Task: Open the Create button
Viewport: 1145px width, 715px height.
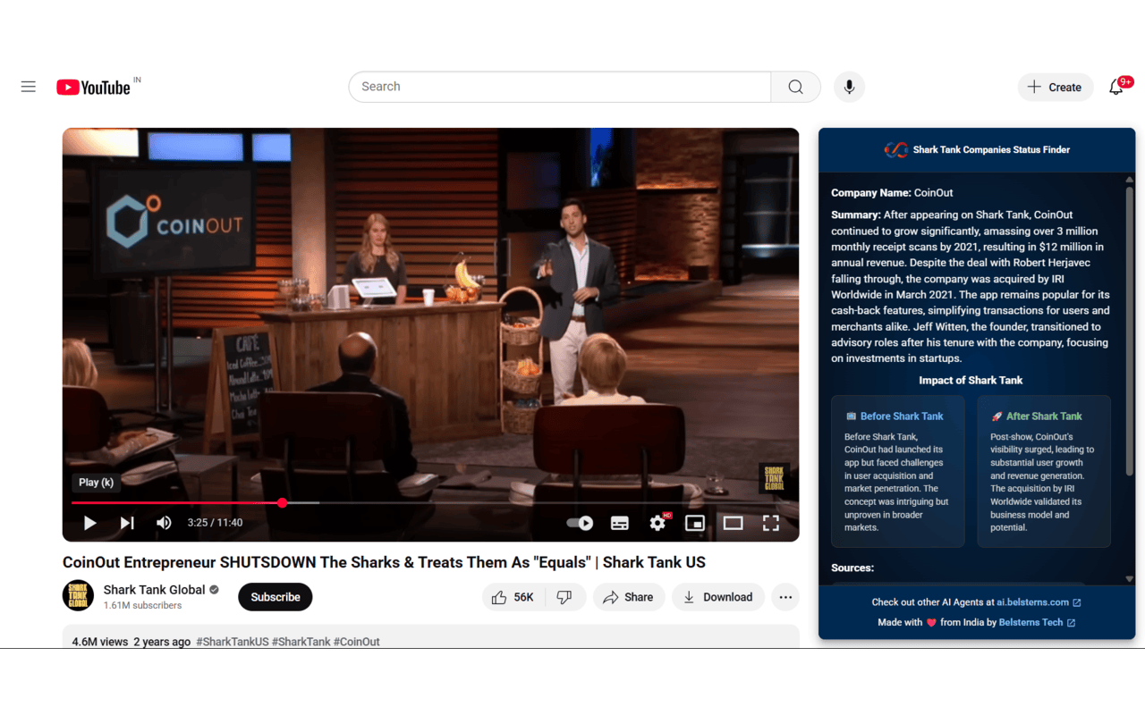Action: [1056, 87]
